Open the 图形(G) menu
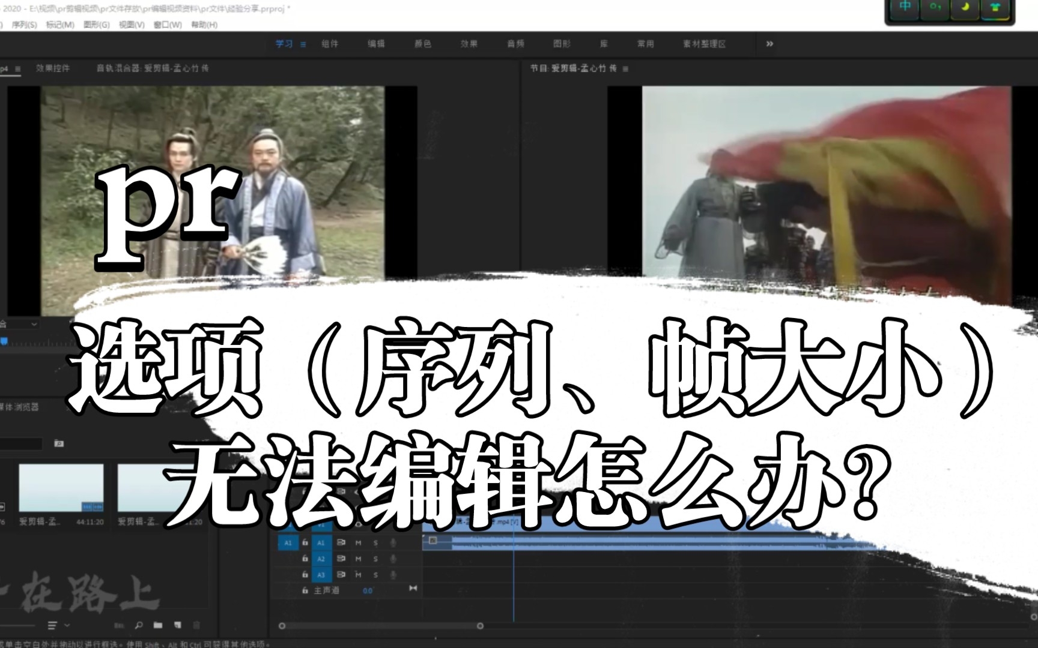Viewport: 1038px width, 648px height. pos(97,25)
